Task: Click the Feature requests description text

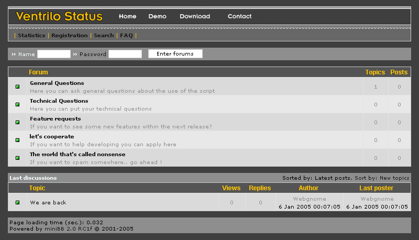Action: click(x=121, y=127)
